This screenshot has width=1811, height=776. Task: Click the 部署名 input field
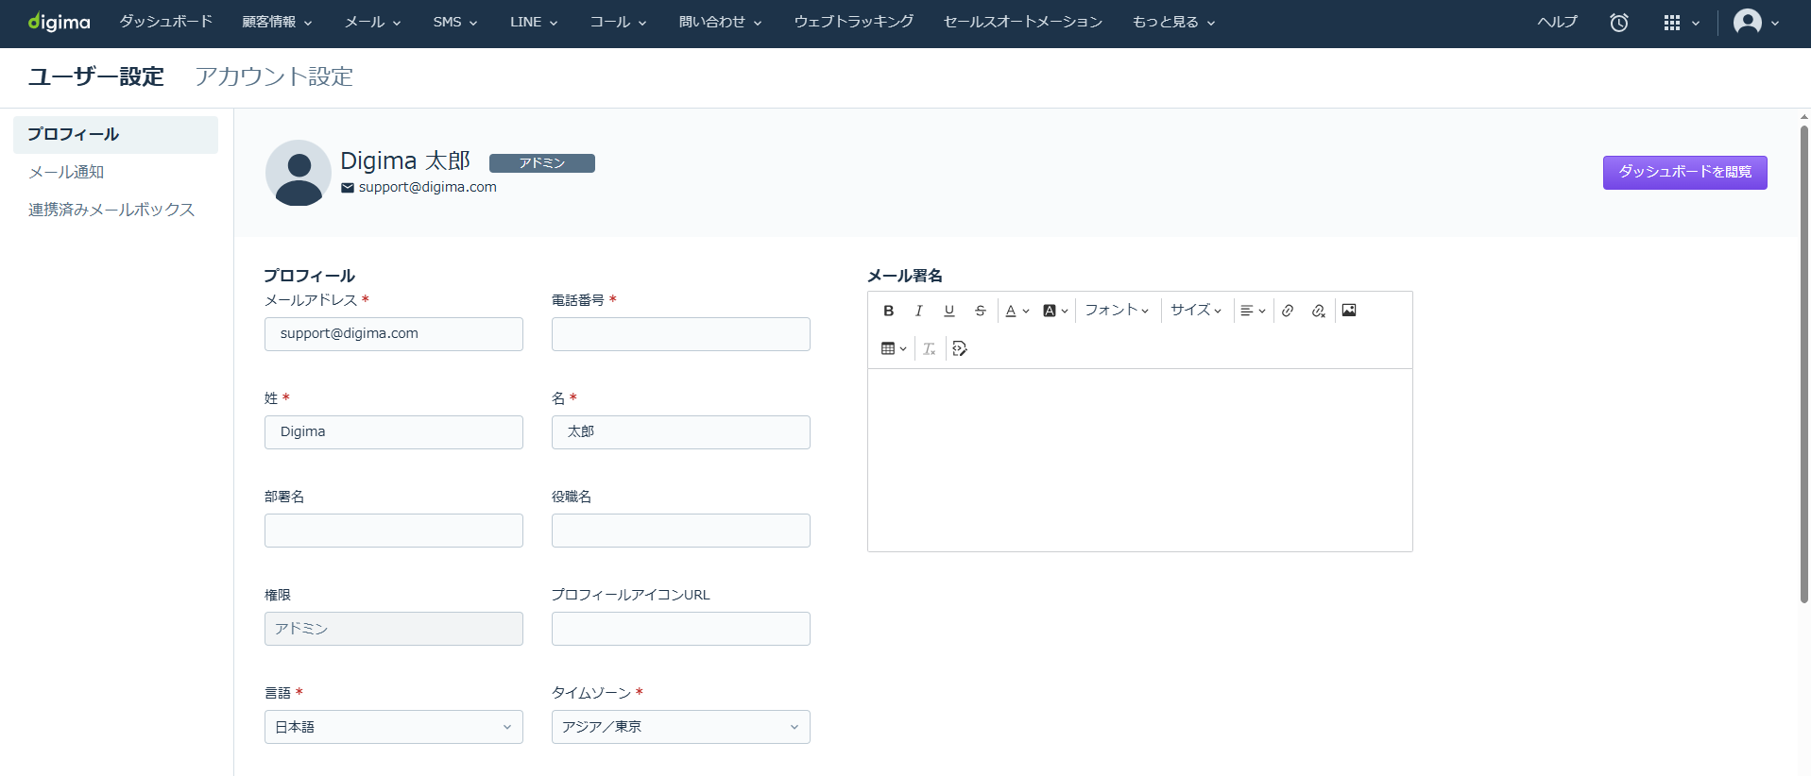(394, 531)
